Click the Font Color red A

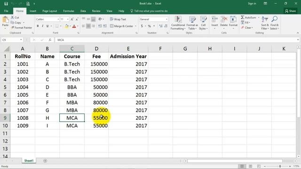coord(74,26)
